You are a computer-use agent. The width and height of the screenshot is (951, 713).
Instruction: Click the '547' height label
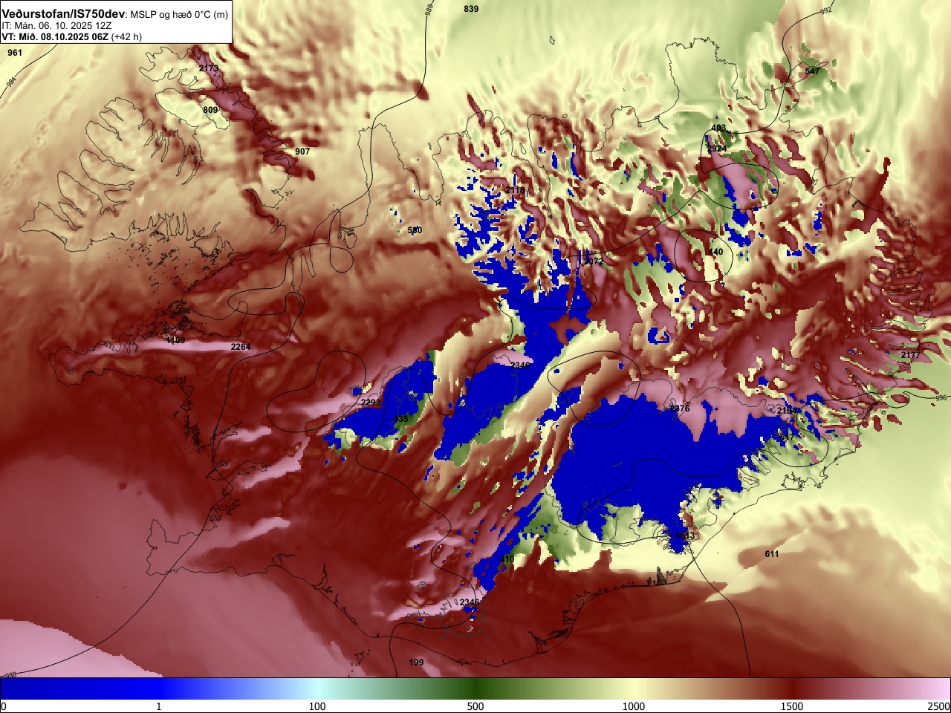click(813, 71)
